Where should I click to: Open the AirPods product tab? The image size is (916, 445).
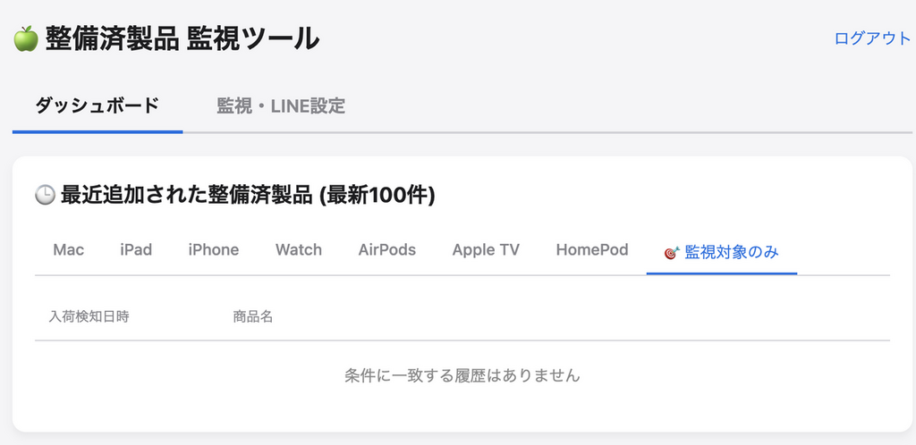coord(386,250)
